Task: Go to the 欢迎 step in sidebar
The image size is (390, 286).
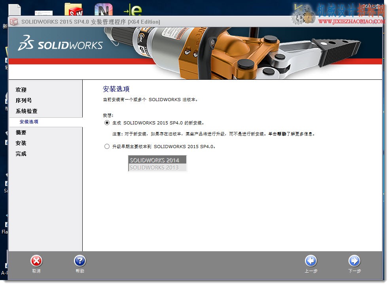Action: [x=21, y=90]
